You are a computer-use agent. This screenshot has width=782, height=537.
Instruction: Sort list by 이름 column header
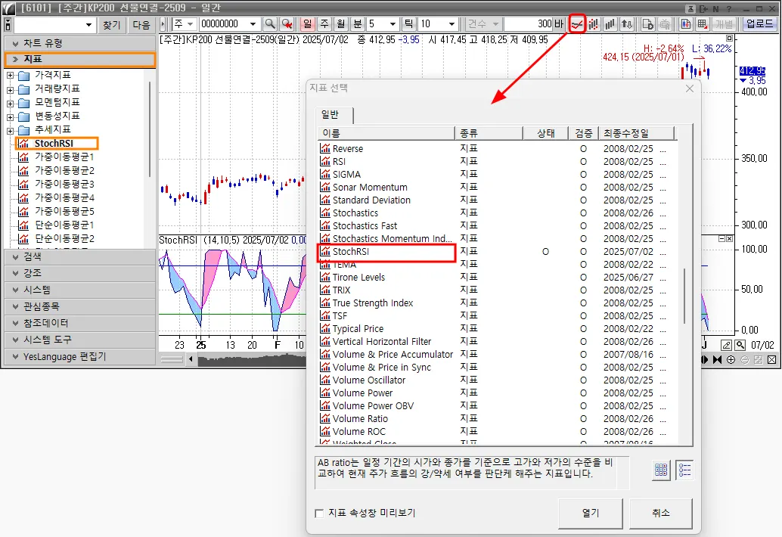coord(386,133)
